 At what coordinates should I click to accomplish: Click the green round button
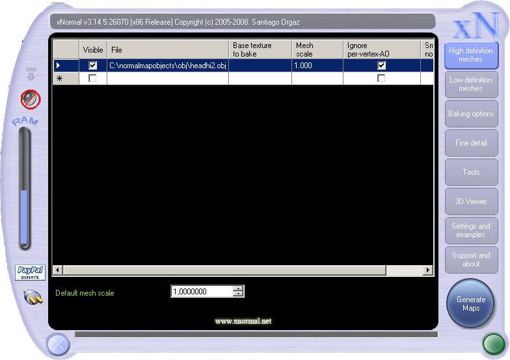click(493, 343)
